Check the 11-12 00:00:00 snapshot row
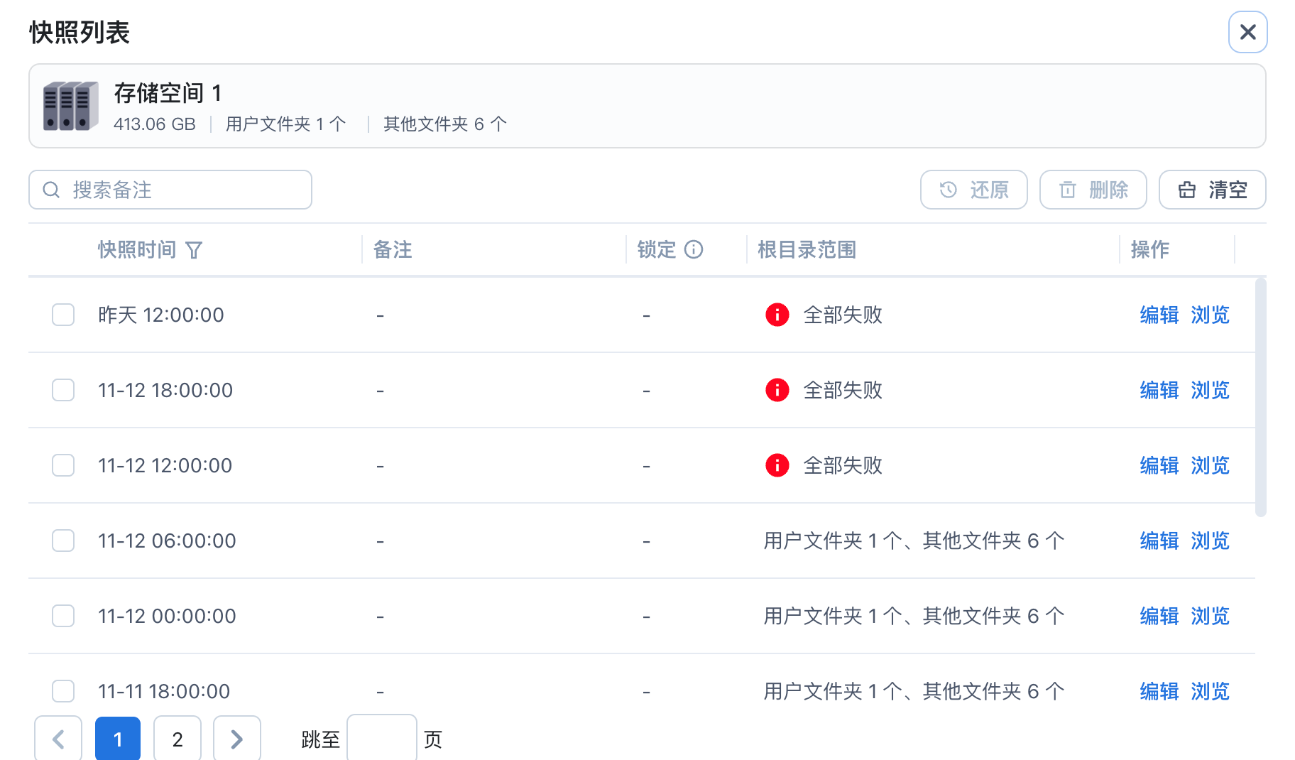 [x=63, y=616]
